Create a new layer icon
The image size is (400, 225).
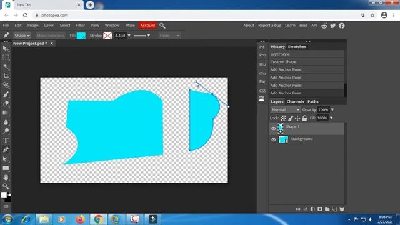(x=334, y=209)
